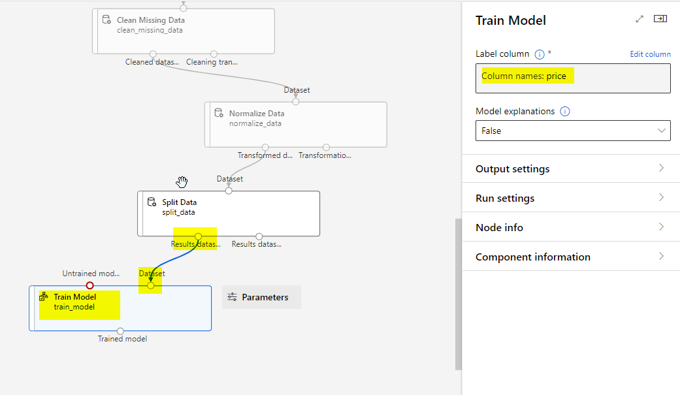Click the Parameters button next to Train Model
The width and height of the screenshot is (680, 395).
[x=261, y=297]
